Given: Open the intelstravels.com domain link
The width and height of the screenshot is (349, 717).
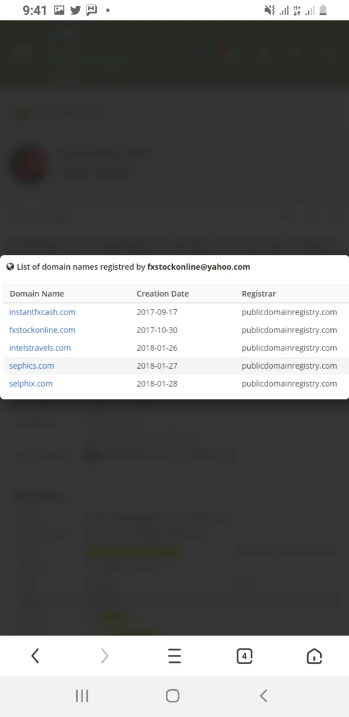Looking at the screenshot, I should (40, 348).
